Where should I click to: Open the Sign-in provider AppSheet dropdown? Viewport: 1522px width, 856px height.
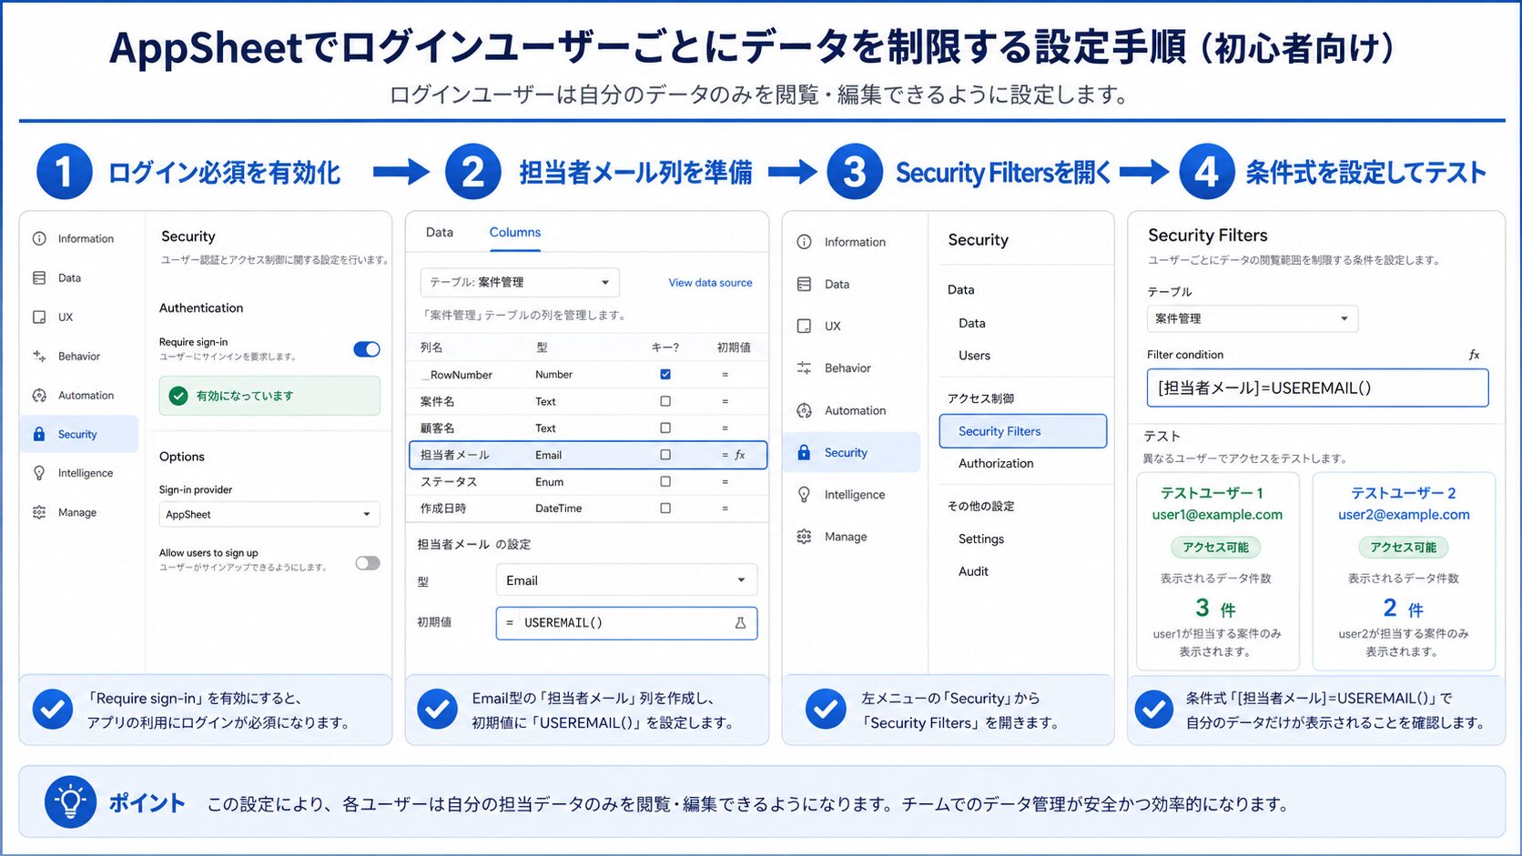[269, 514]
